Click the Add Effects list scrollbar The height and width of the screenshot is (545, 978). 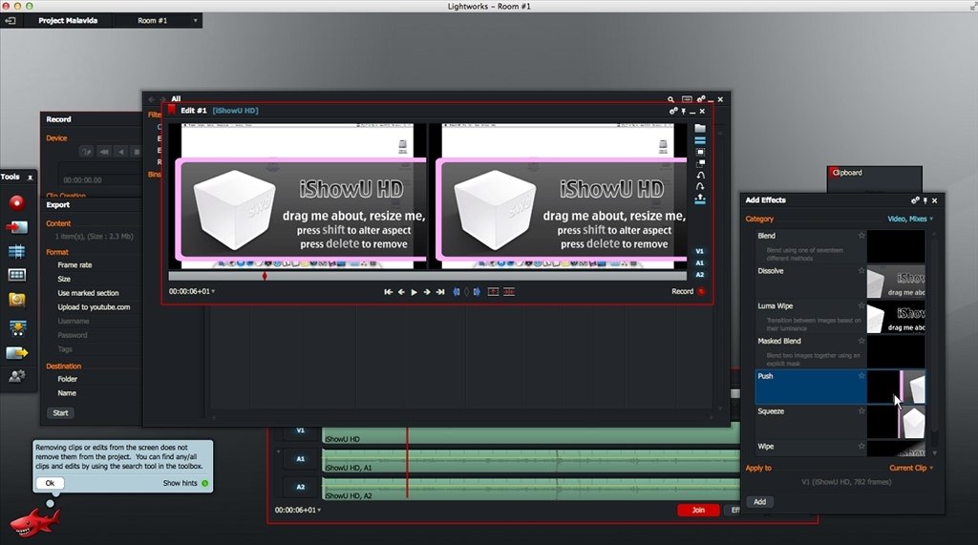click(x=934, y=337)
